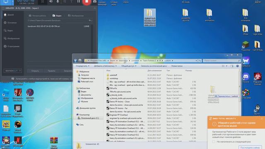Select the workshop folder

(112, 78)
